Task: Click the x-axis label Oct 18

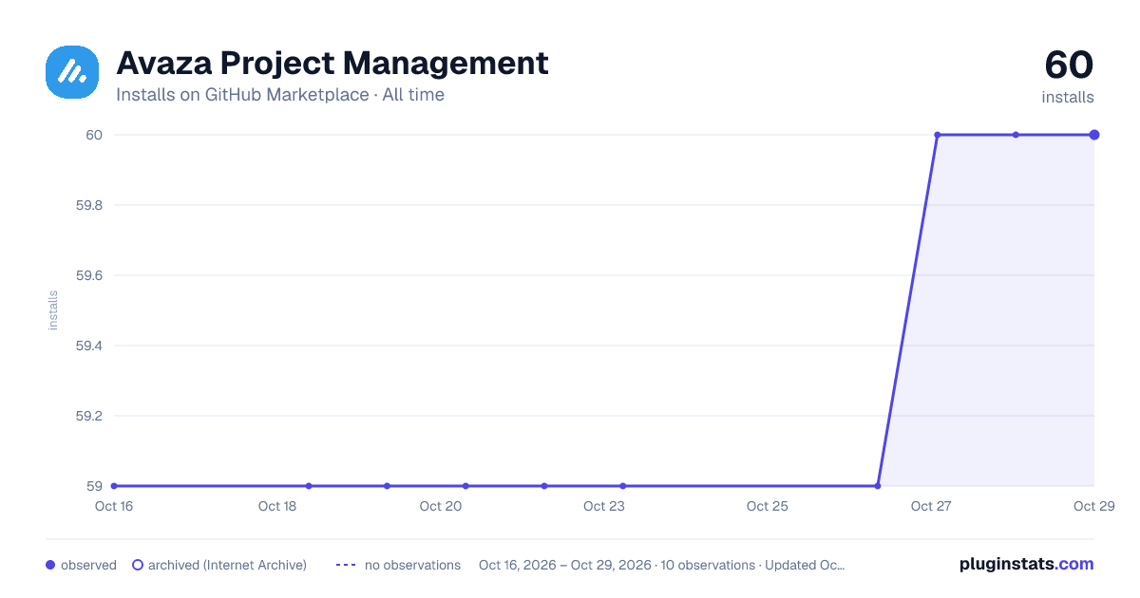Action: 277,506
